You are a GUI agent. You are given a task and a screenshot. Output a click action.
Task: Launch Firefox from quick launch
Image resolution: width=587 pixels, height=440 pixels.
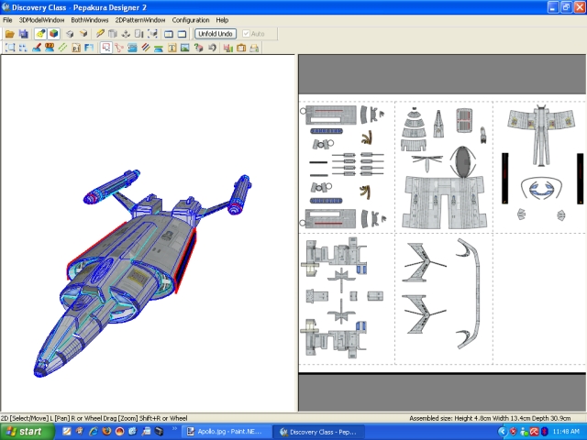(x=106, y=432)
